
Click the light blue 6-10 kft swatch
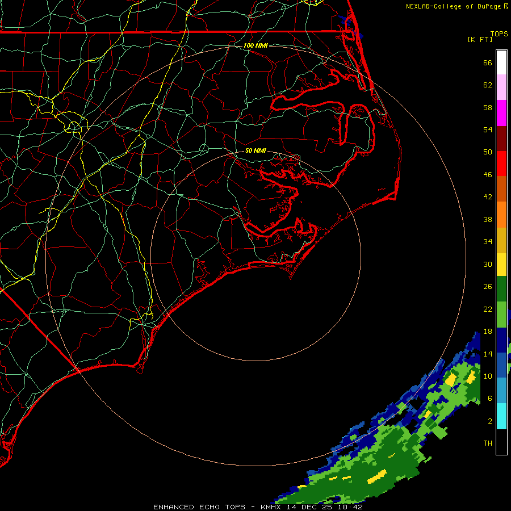[x=501, y=390]
